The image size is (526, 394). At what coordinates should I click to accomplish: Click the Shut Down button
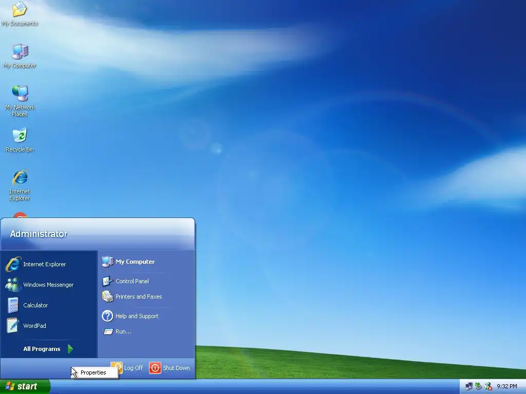tap(170, 368)
